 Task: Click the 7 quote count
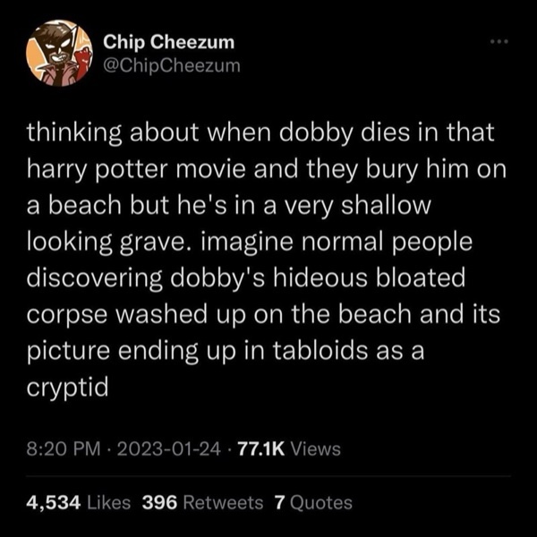[279, 502]
